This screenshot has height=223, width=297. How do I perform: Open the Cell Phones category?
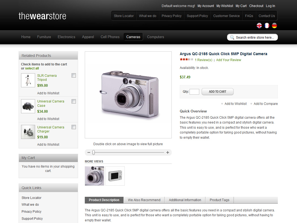pos(110,37)
